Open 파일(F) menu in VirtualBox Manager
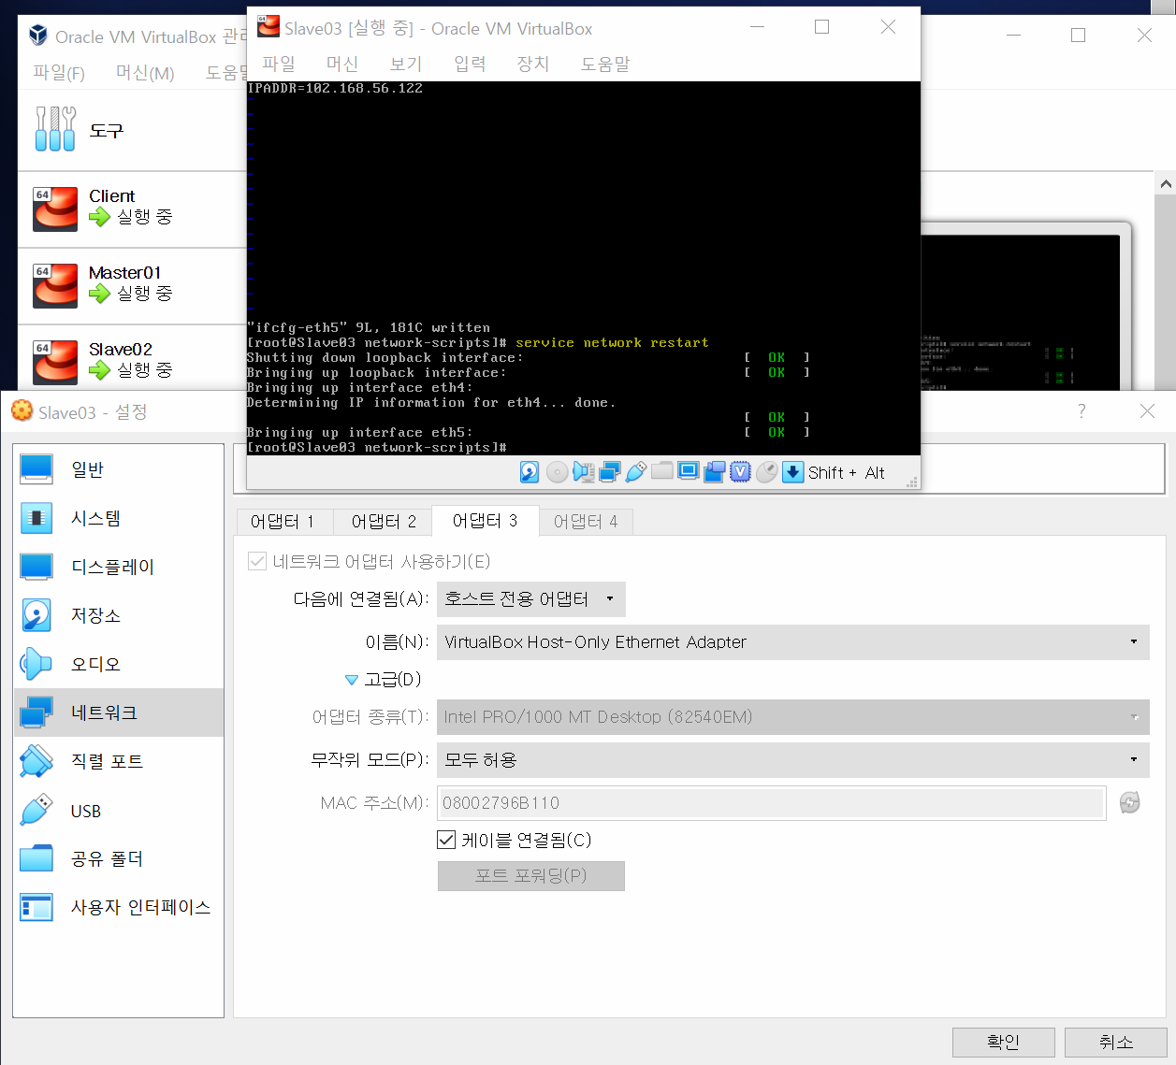 click(x=59, y=72)
